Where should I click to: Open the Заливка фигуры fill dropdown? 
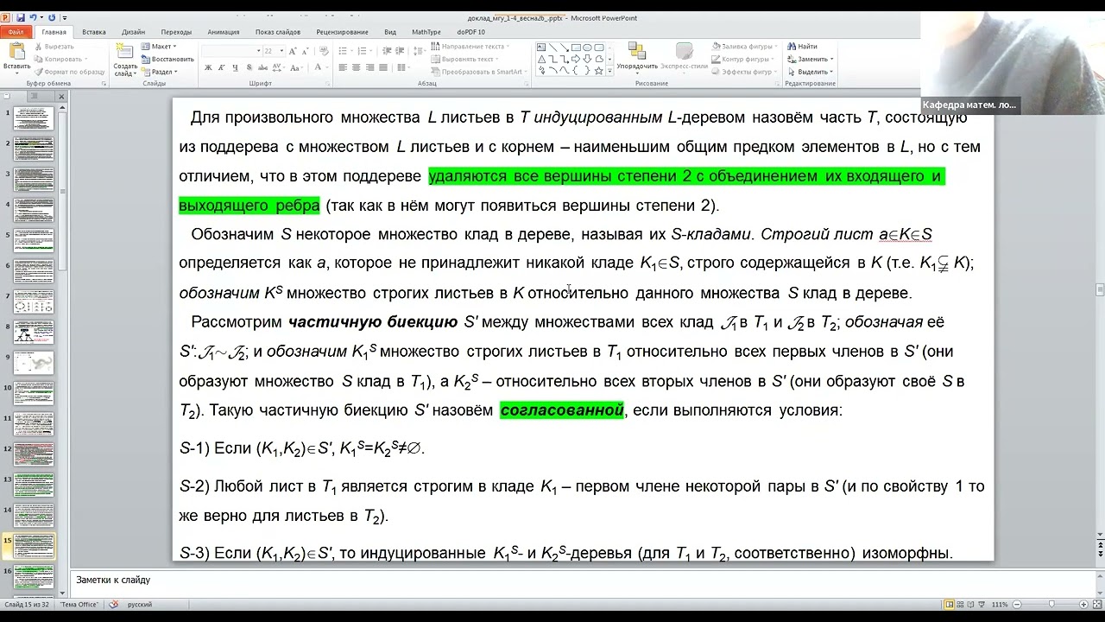(x=745, y=47)
